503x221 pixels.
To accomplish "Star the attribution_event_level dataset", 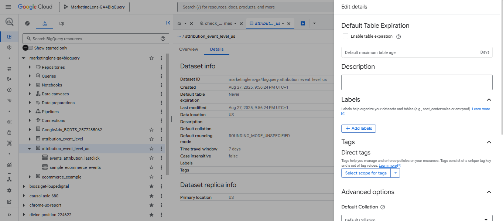I will 151,139.
